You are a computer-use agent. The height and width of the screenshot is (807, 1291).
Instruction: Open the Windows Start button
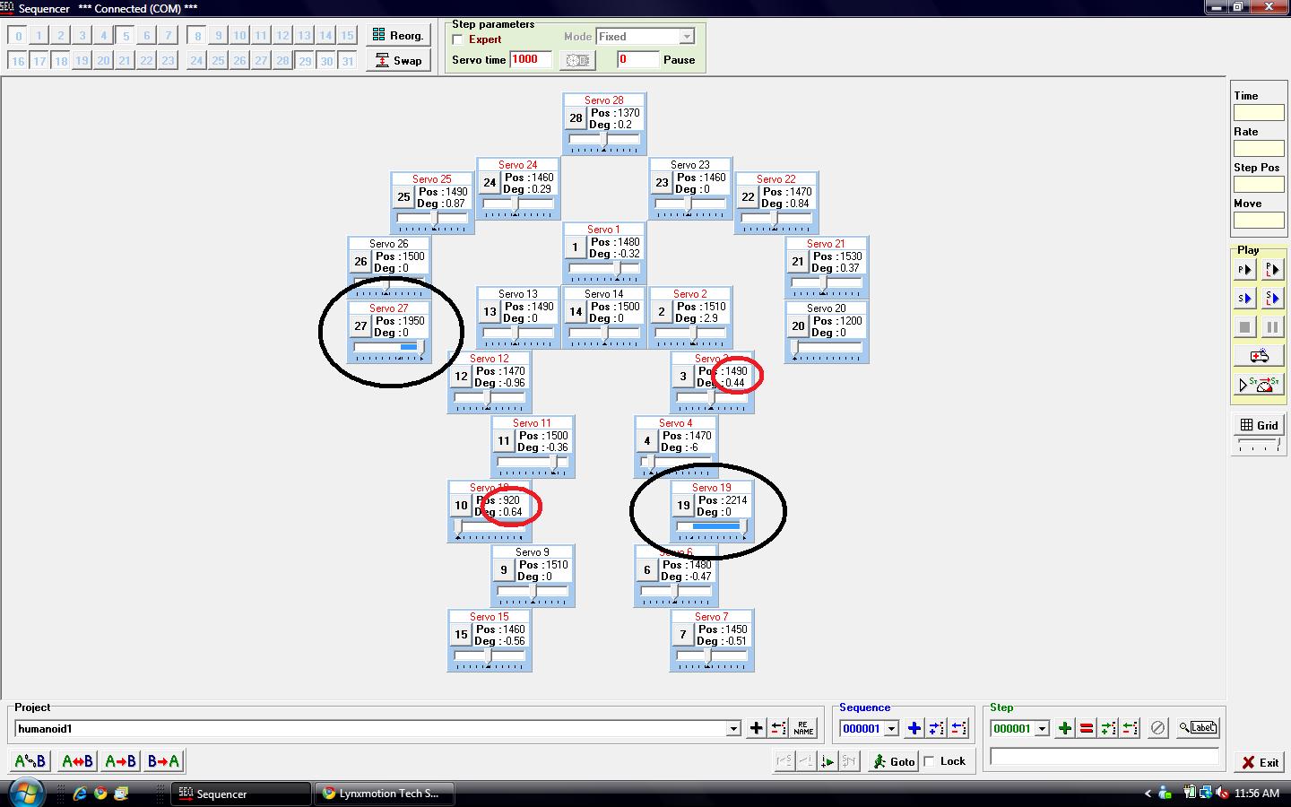coord(25,793)
